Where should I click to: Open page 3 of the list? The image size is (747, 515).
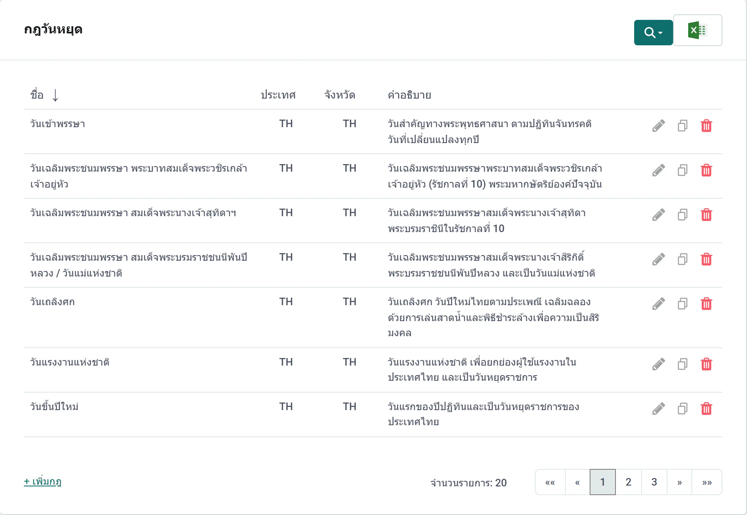coord(654,482)
